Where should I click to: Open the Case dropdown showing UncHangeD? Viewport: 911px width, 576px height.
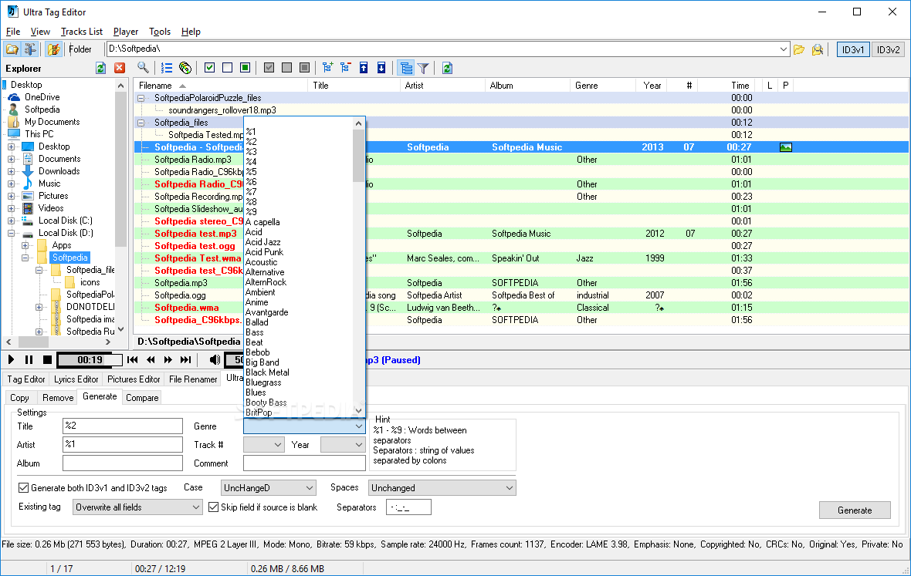point(269,488)
